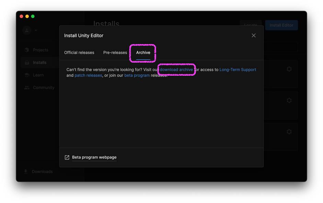
Task: Open settings gear for the first install
Action: [289, 69]
